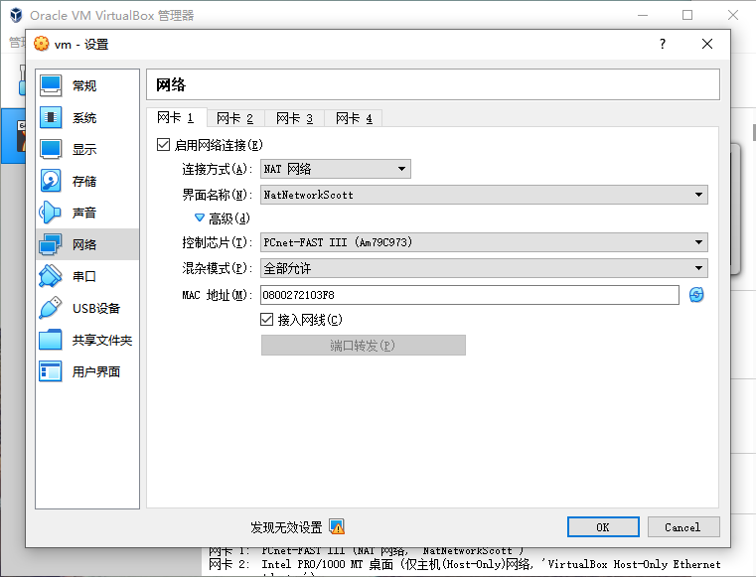Open the 串口 (Serial port) connector icon
The width and height of the screenshot is (756, 577).
point(51,276)
